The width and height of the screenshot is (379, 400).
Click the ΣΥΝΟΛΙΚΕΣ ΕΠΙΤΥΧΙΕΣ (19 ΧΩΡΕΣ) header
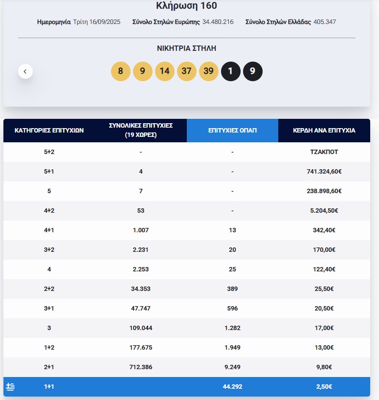point(141,130)
